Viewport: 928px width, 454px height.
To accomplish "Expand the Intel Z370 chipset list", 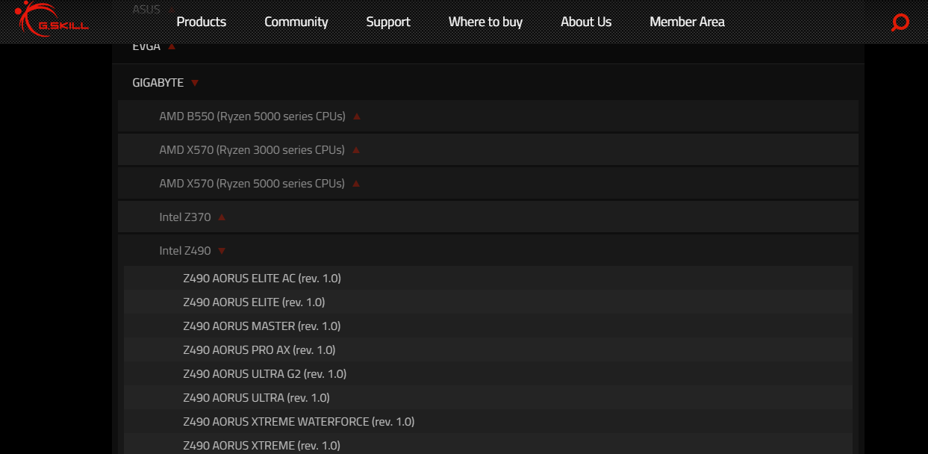I will [488, 217].
